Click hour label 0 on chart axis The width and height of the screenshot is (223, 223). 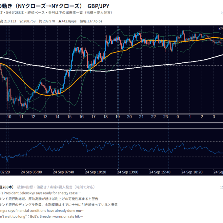(178, 117)
